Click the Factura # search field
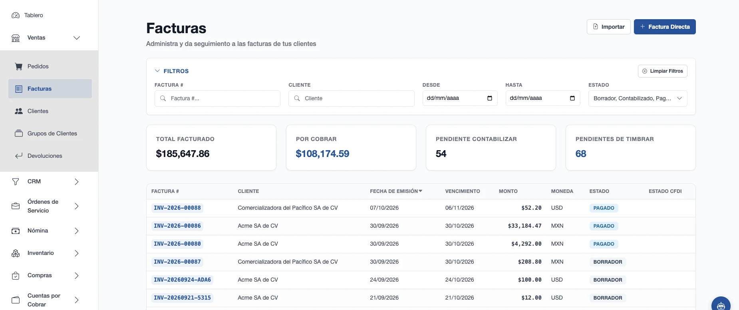Viewport: 739px width, 310px height. [x=217, y=98]
